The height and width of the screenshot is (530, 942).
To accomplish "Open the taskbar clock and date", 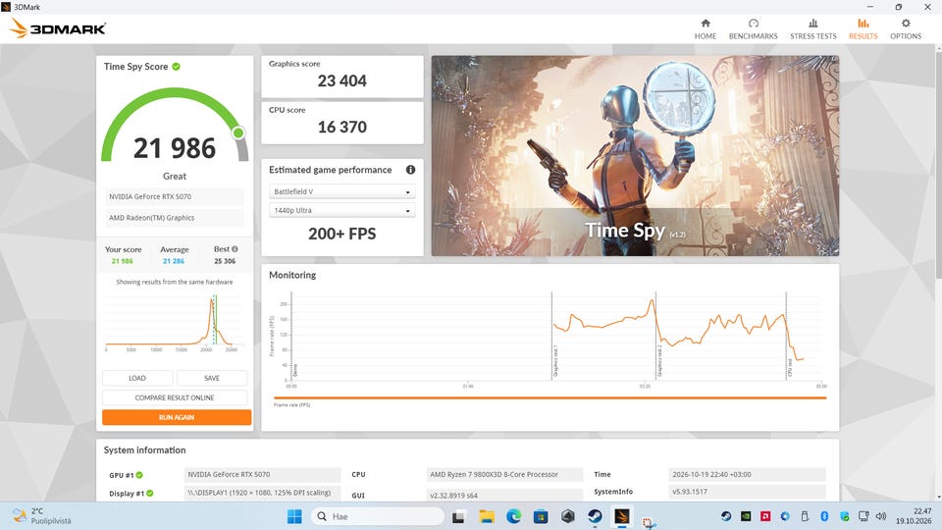I will [x=914, y=516].
